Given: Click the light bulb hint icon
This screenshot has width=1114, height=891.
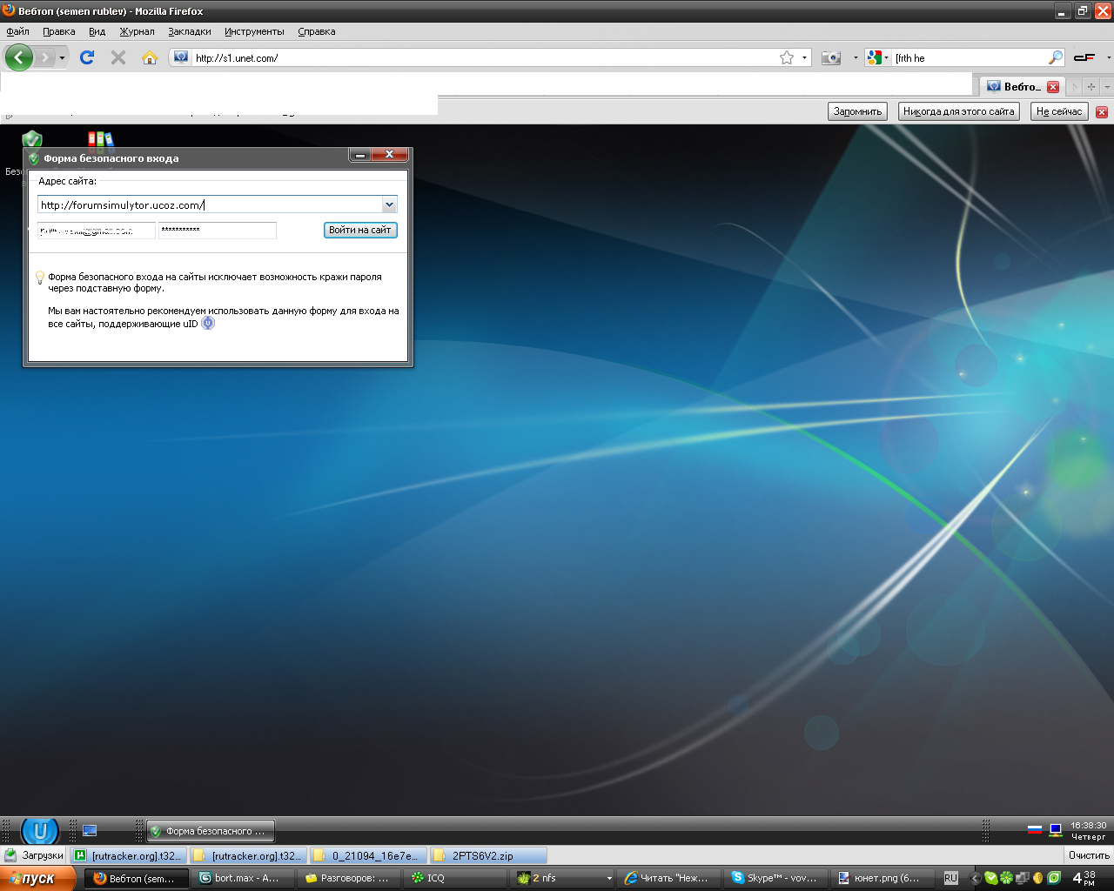Looking at the screenshot, I should (39, 278).
